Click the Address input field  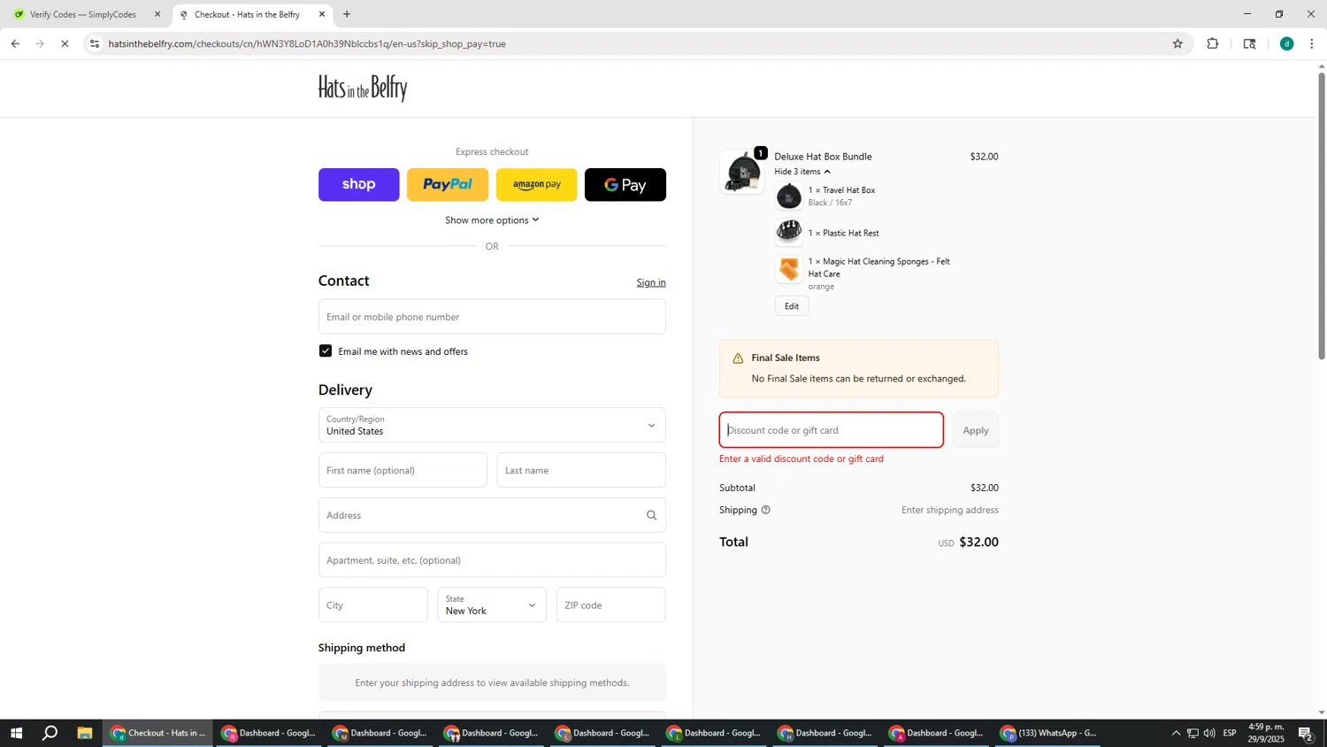pyautogui.click(x=492, y=515)
